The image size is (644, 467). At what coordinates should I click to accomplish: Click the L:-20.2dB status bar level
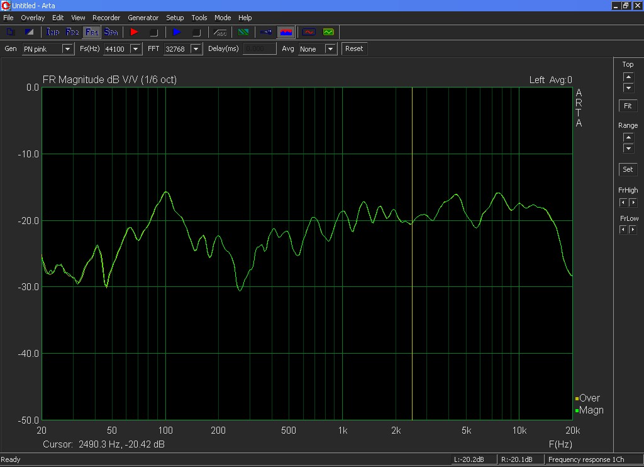click(469, 459)
